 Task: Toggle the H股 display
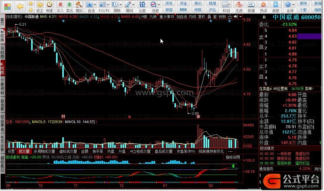(144, 17)
